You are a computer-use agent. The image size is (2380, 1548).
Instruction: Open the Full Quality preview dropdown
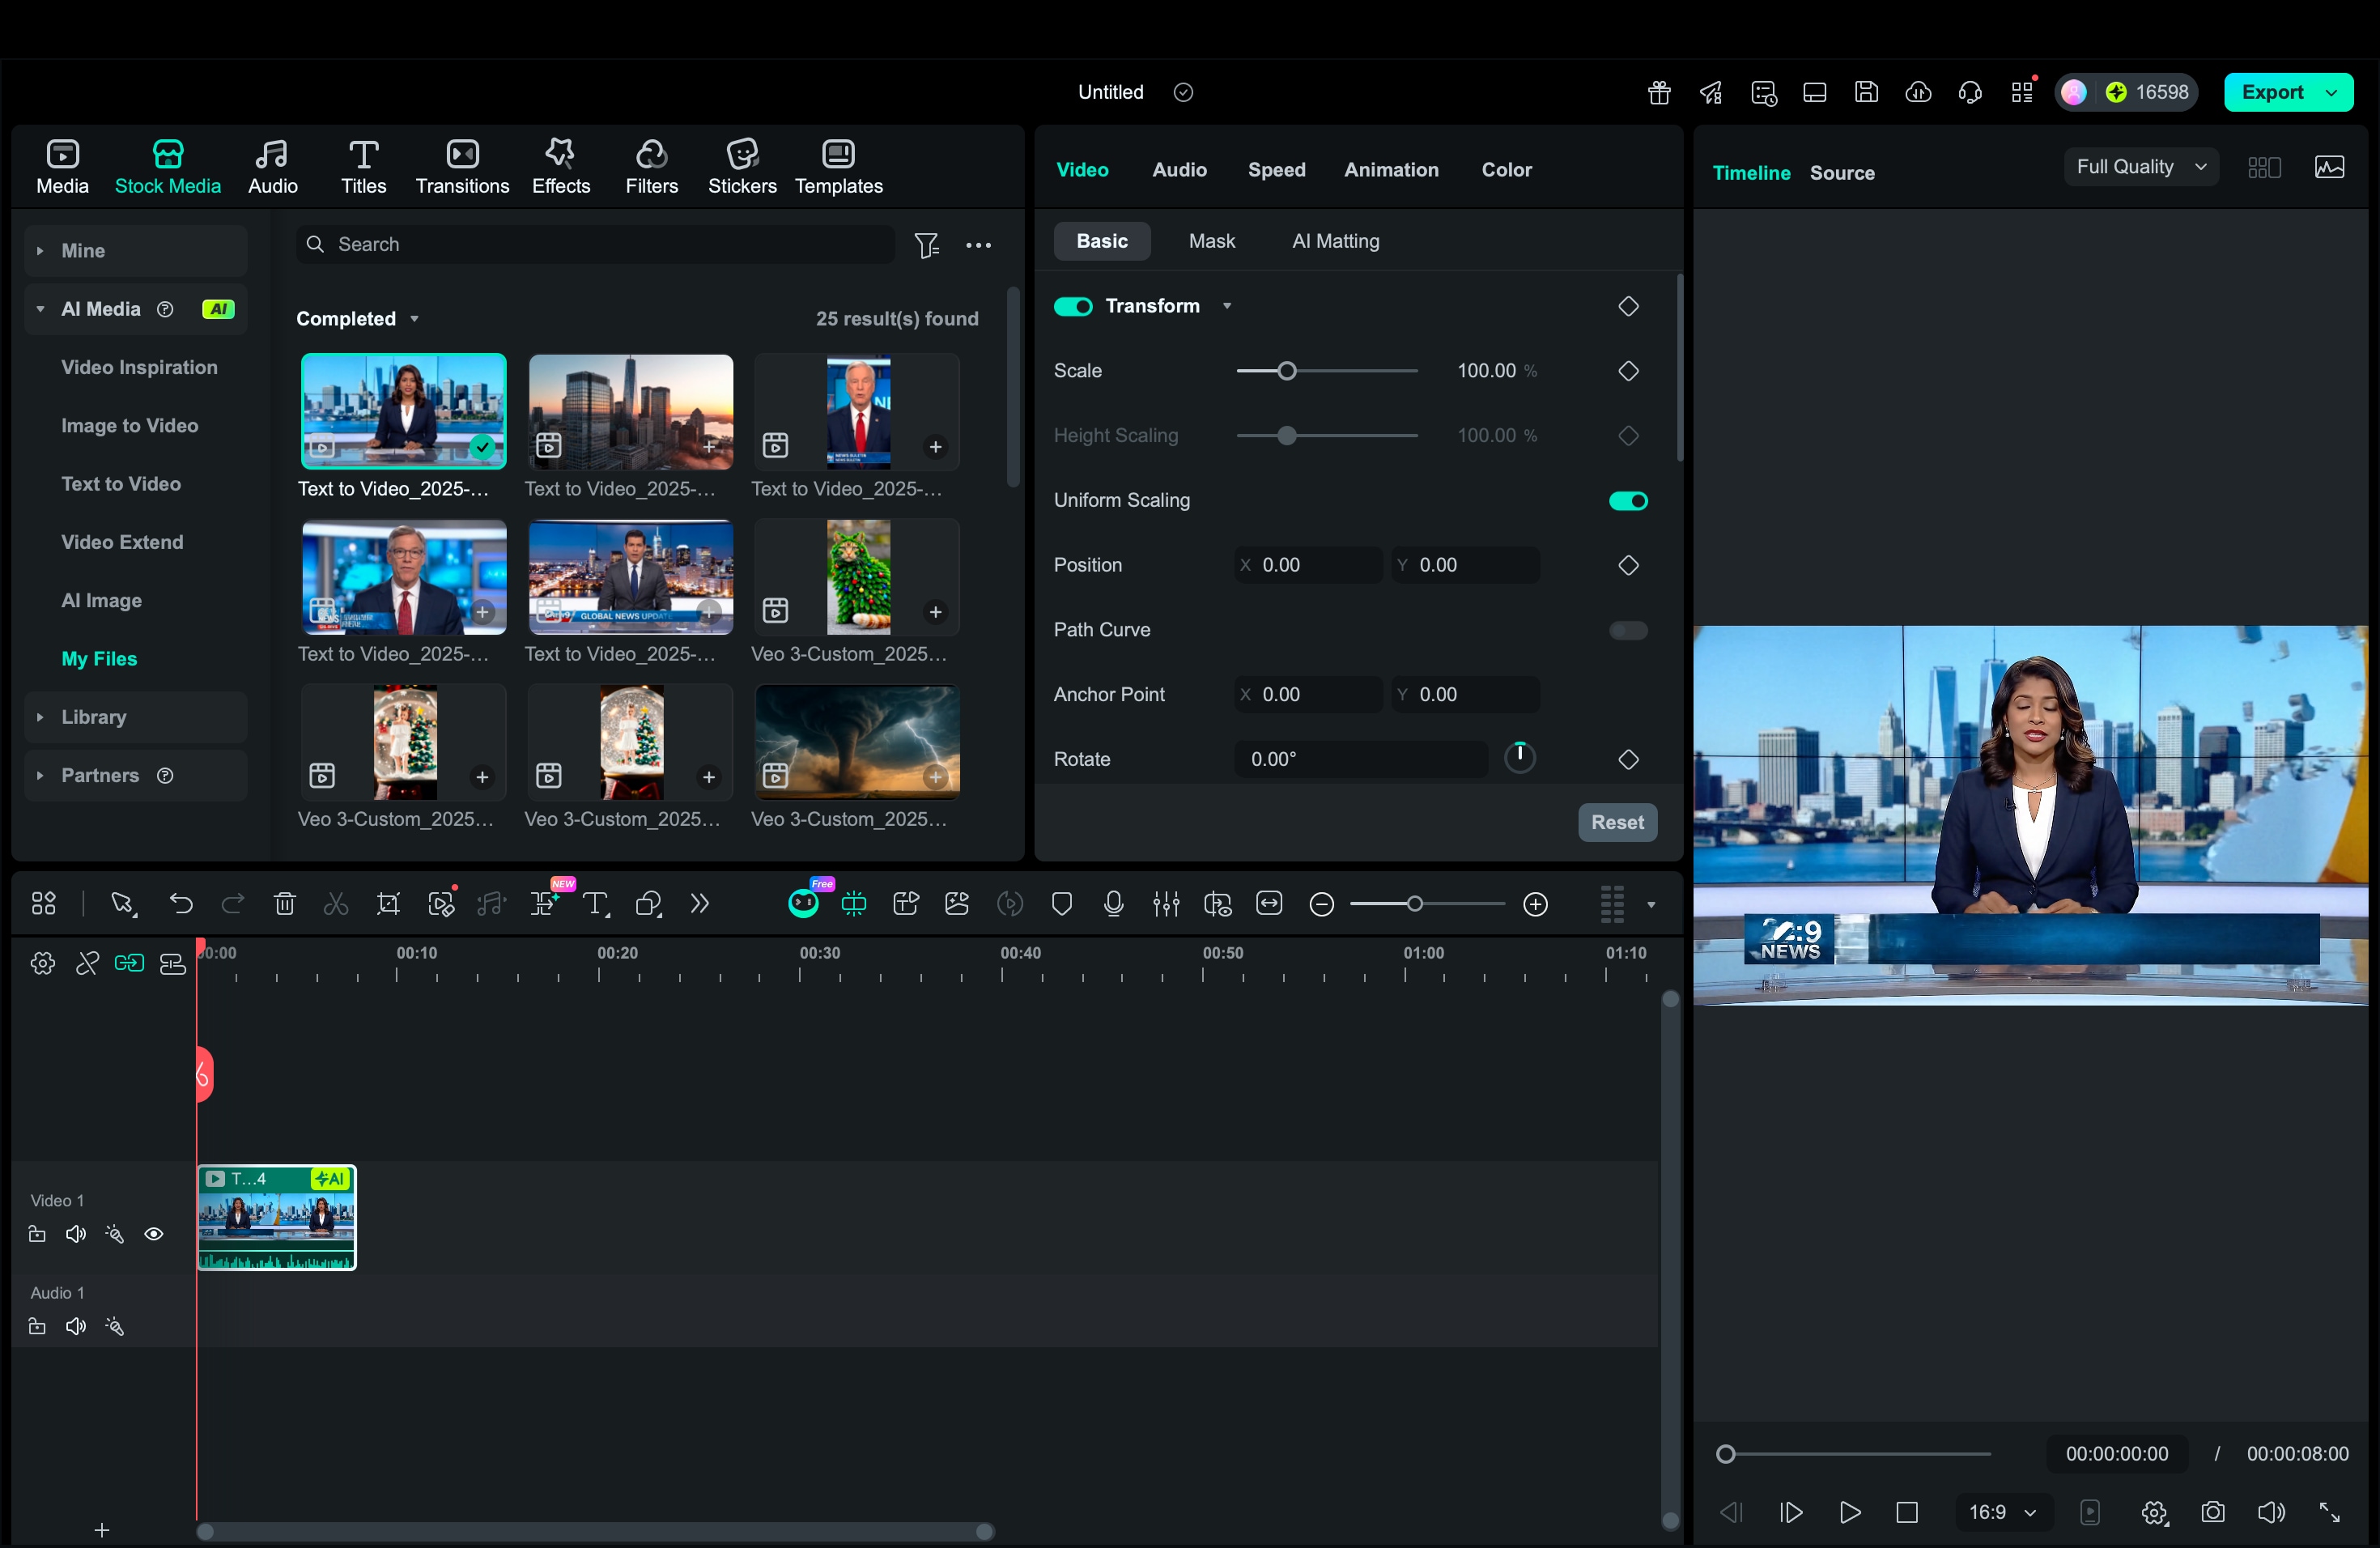(x=2140, y=166)
